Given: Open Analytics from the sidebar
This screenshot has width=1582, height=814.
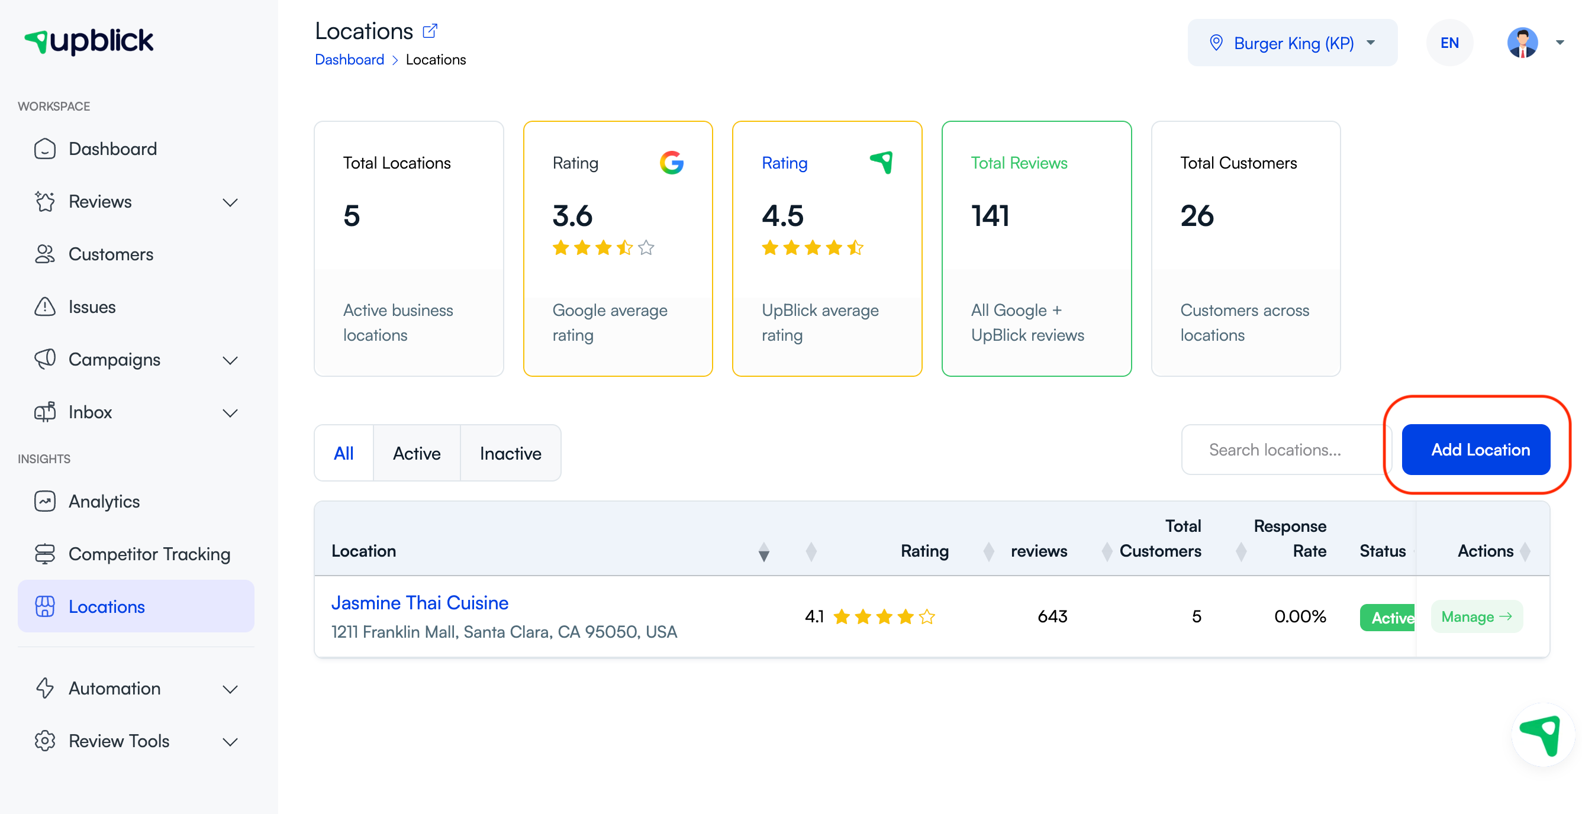Looking at the screenshot, I should tap(136, 502).
